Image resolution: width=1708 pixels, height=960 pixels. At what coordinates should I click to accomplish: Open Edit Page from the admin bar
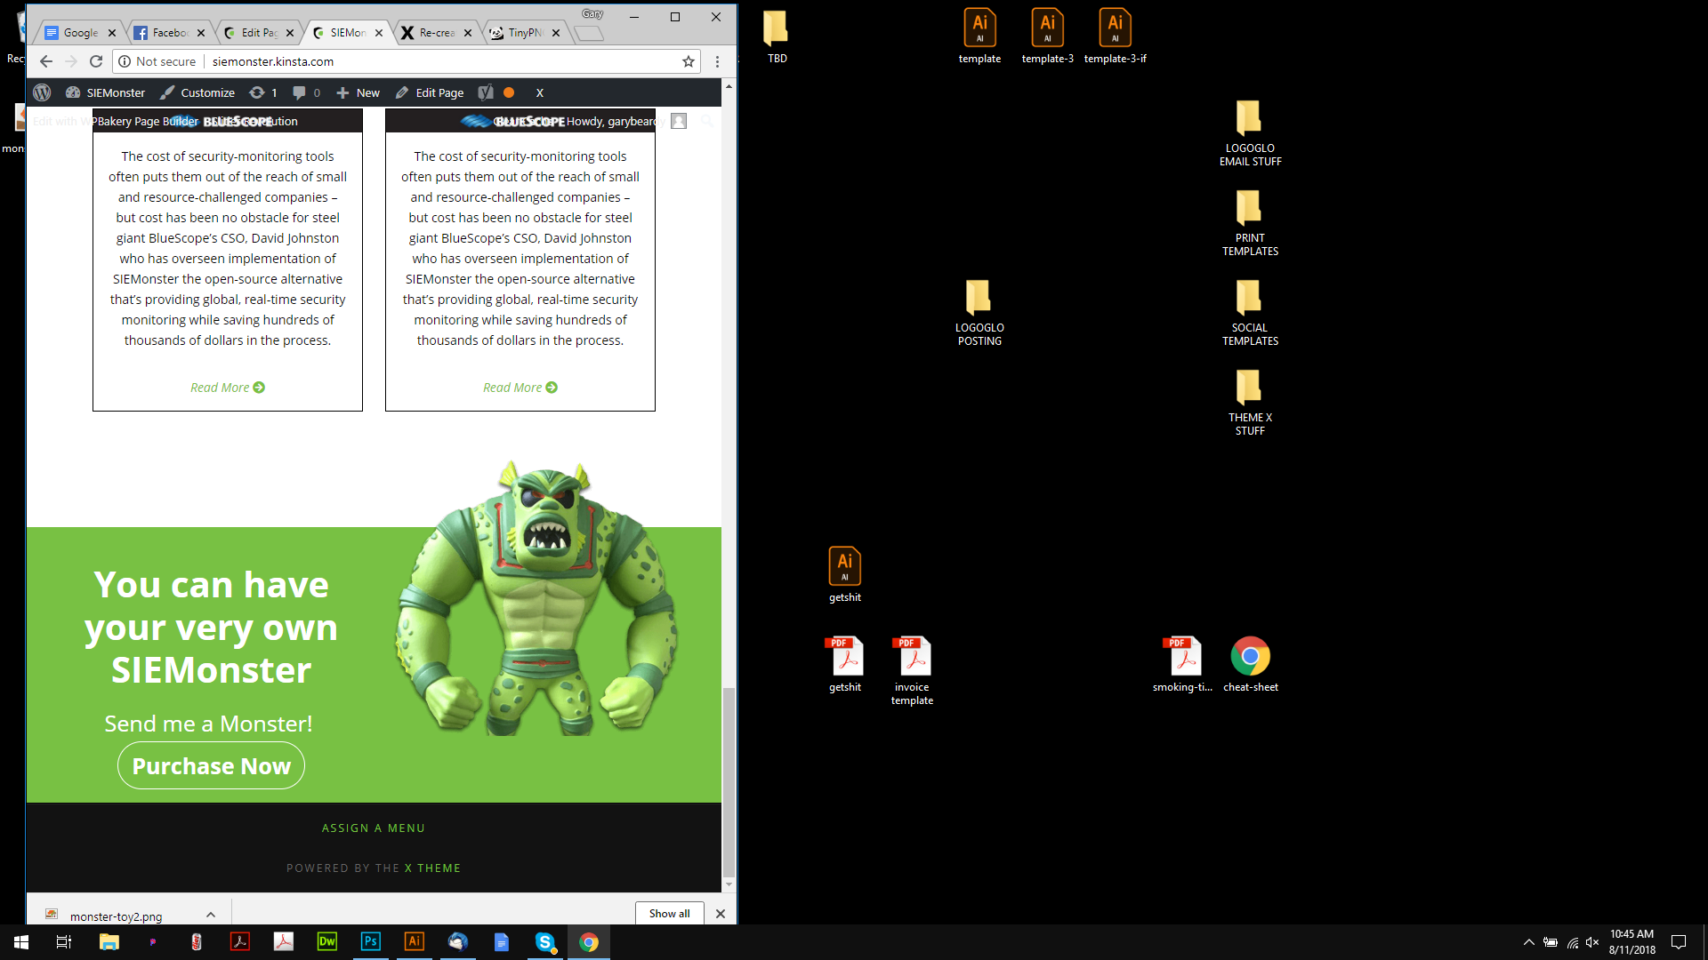[430, 92]
